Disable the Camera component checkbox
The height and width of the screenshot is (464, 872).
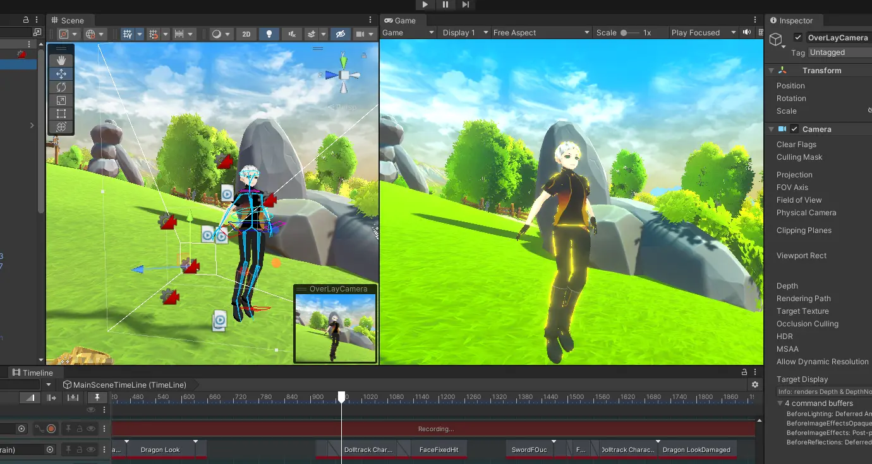click(x=794, y=129)
